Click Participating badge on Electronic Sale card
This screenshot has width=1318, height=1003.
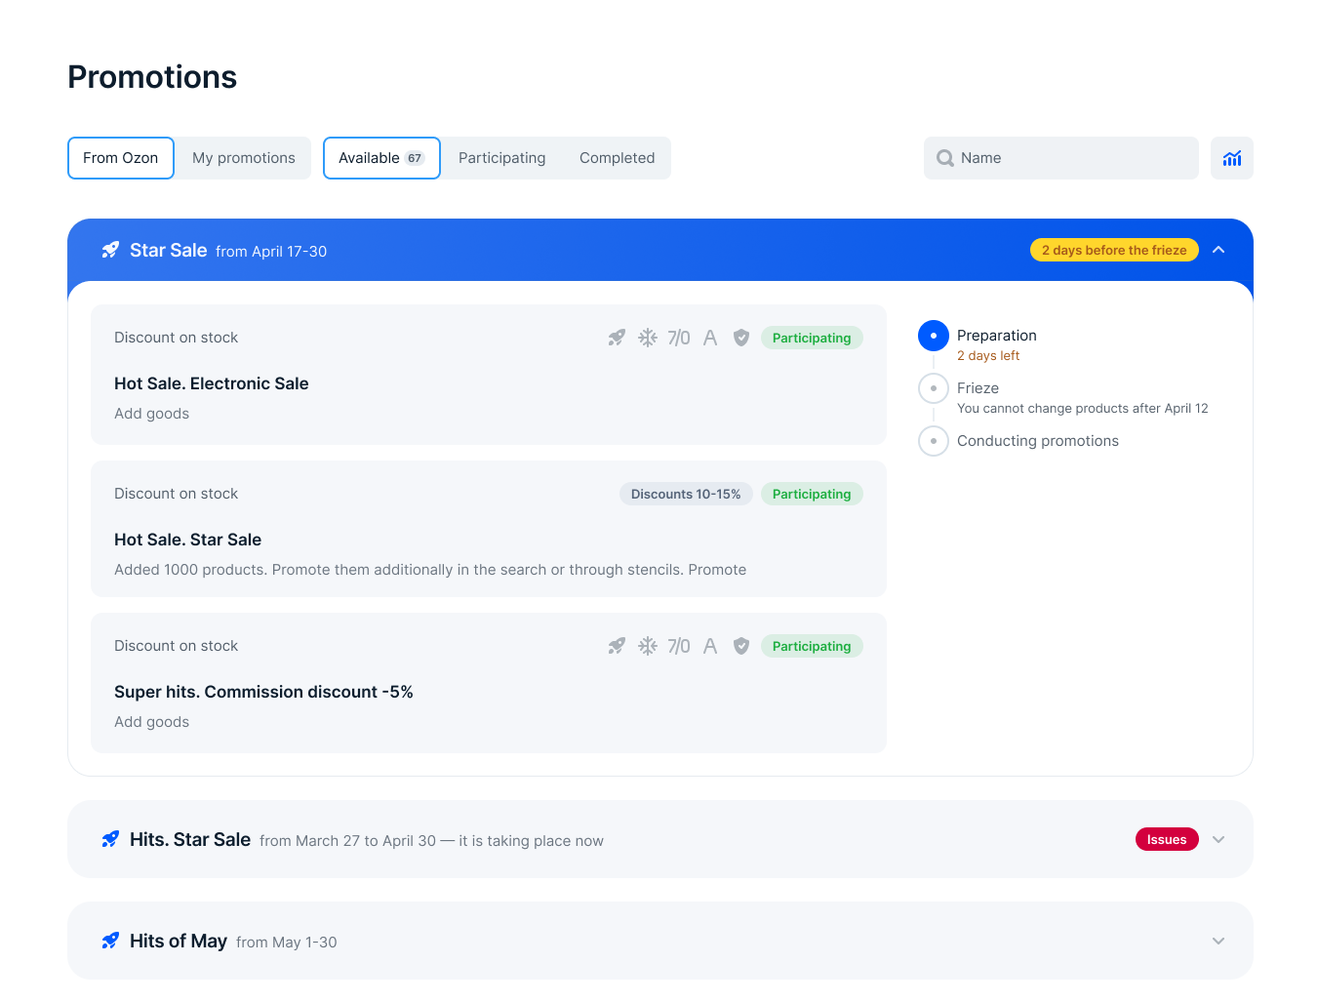812,338
